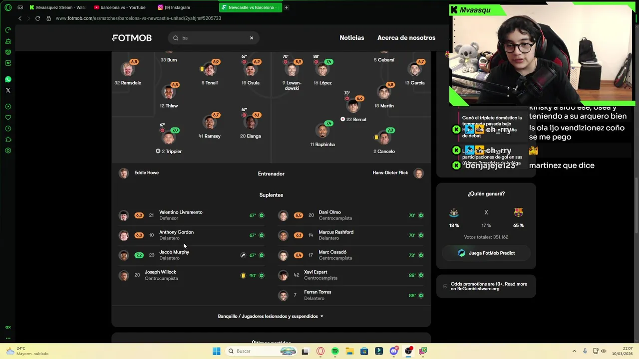Open GX Control speedometer icon in sidebar
The height and width of the screenshot is (359, 639).
[x=8, y=30]
